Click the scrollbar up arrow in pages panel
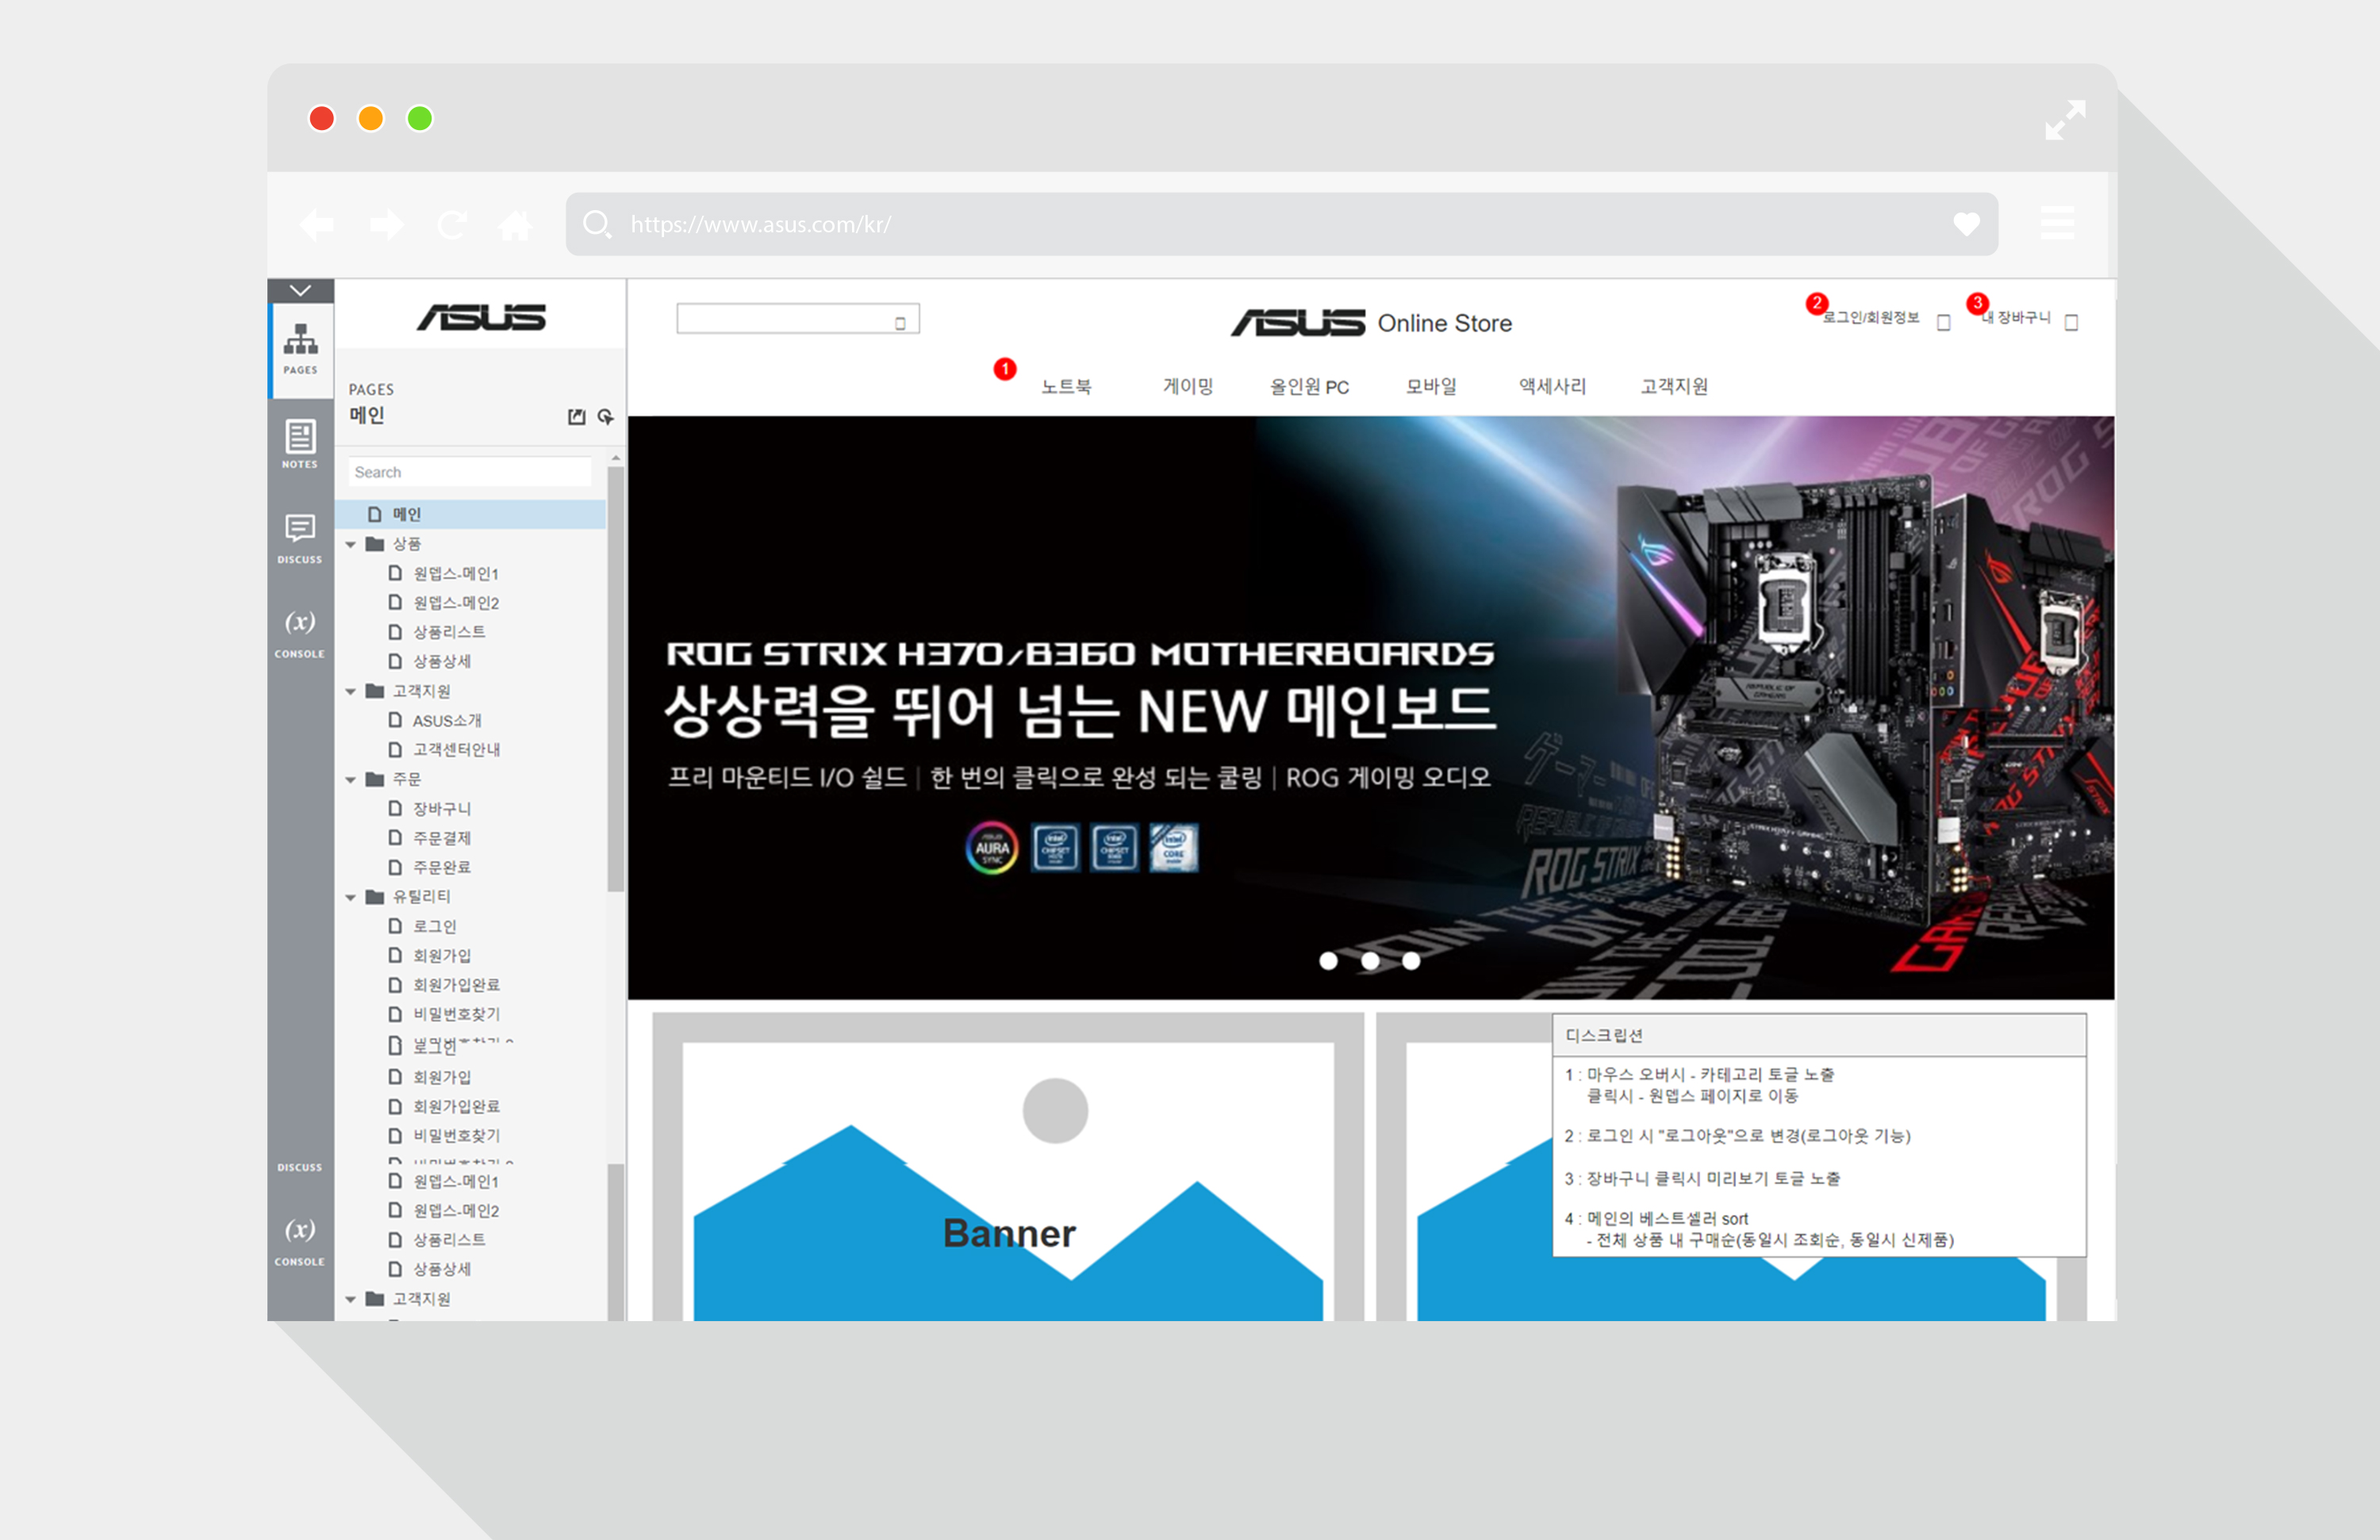 [x=616, y=458]
